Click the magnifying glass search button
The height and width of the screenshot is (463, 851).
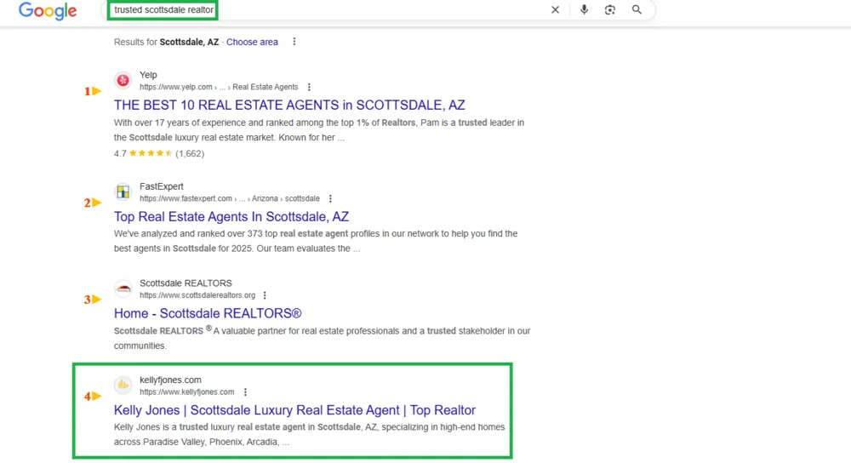pyautogui.click(x=637, y=10)
